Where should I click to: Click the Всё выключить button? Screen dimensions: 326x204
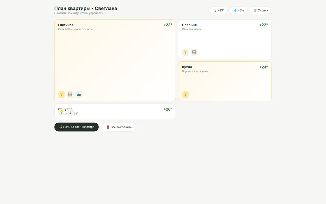[119, 127]
